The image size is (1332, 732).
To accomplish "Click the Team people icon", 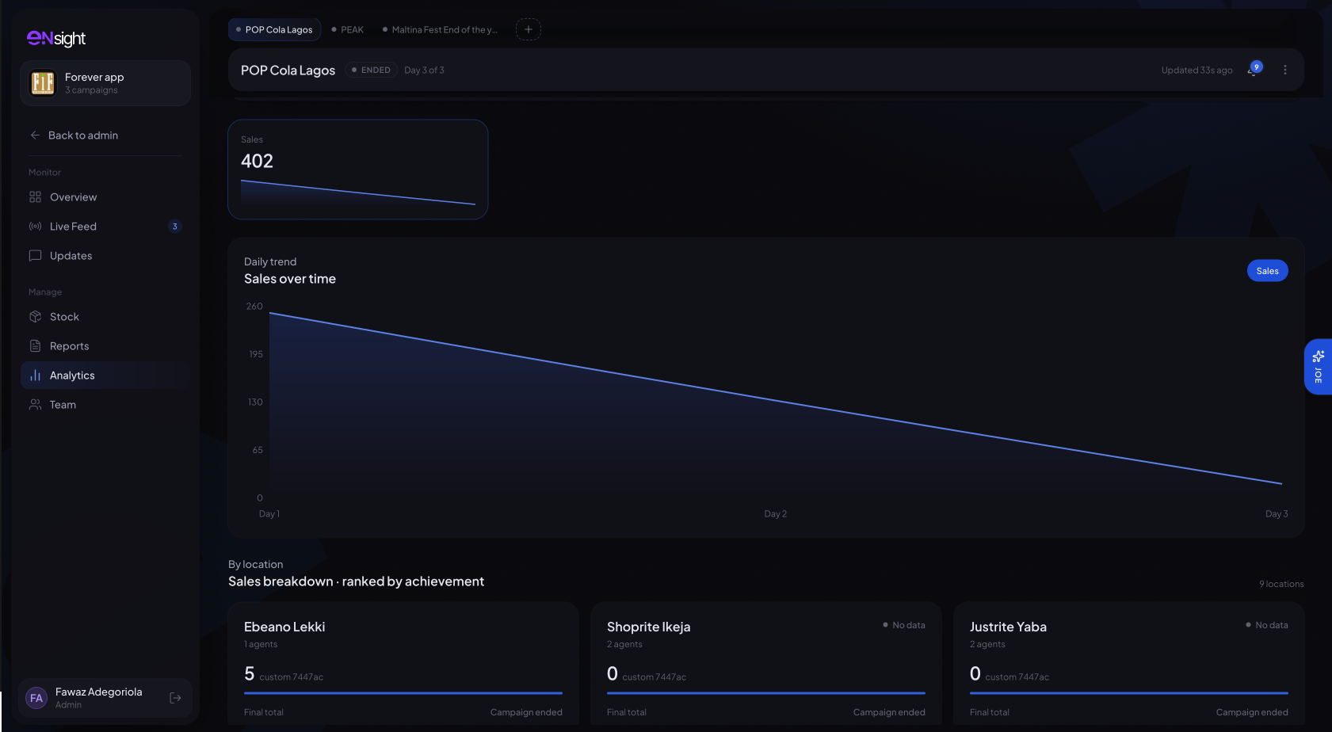I will pos(35,405).
